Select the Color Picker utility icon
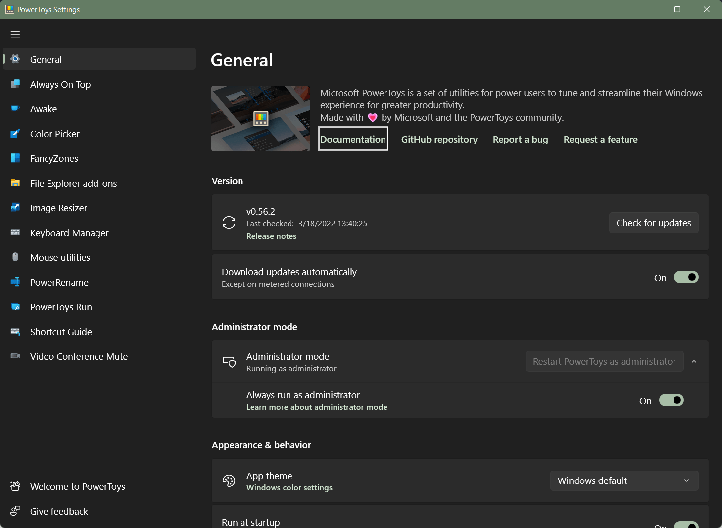 (x=15, y=134)
